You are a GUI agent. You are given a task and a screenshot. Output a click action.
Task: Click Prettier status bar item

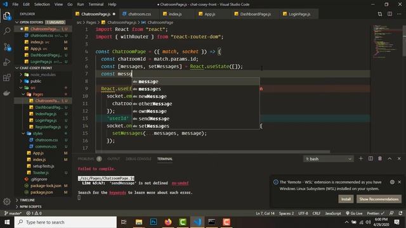coord(376,213)
